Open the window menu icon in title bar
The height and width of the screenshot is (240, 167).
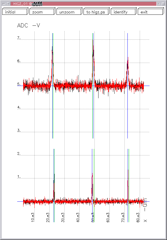point(4,4)
